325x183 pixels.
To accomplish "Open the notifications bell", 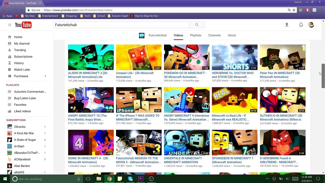I will point(301,25).
